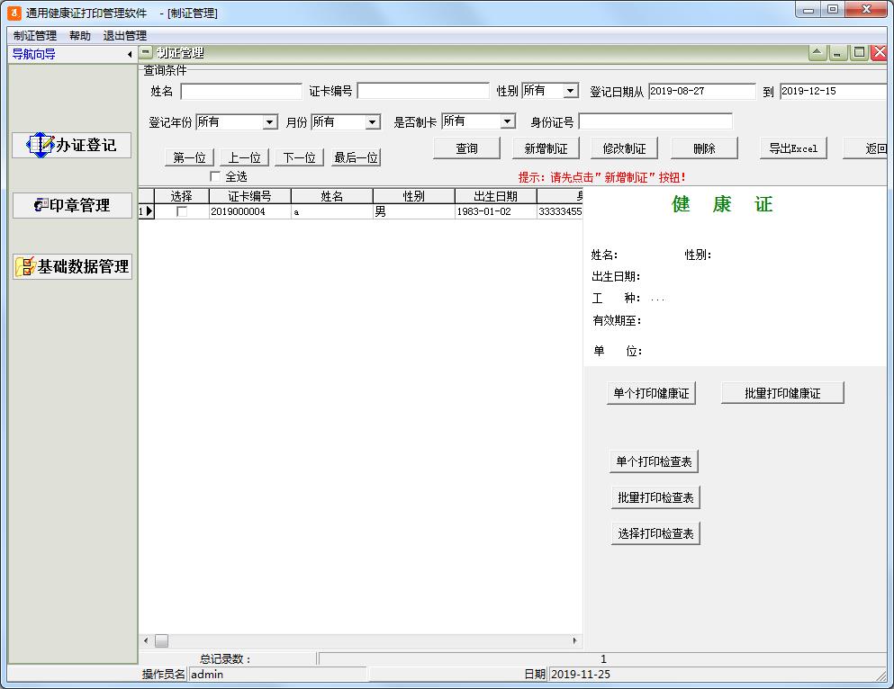Viewport: 894px width, 689px height.
Task: Click the 新增制证 button
Action: [x=546, y=148]
